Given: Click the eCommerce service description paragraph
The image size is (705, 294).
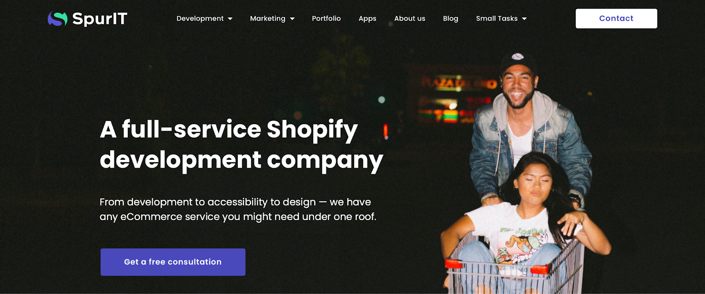Looking at the screenshot, I should click(238, 209).
